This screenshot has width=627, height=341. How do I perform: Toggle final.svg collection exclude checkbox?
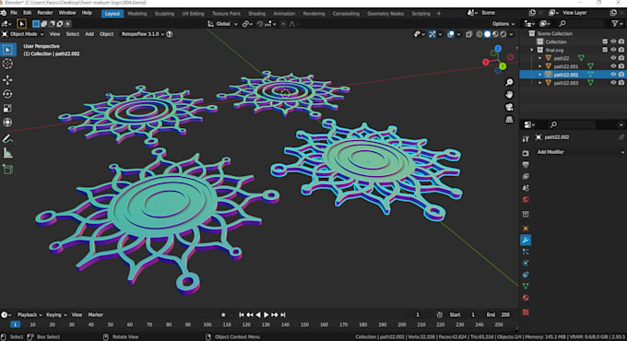pyautogui.click(x=605, y=50)
